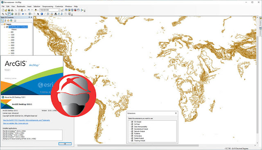262x150 pixels.
Task: Uncheck the Schematics extension
Action: 132,136
